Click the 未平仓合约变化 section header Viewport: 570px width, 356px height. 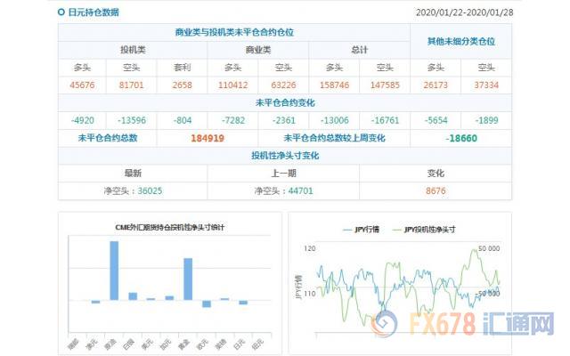point(285,103)
